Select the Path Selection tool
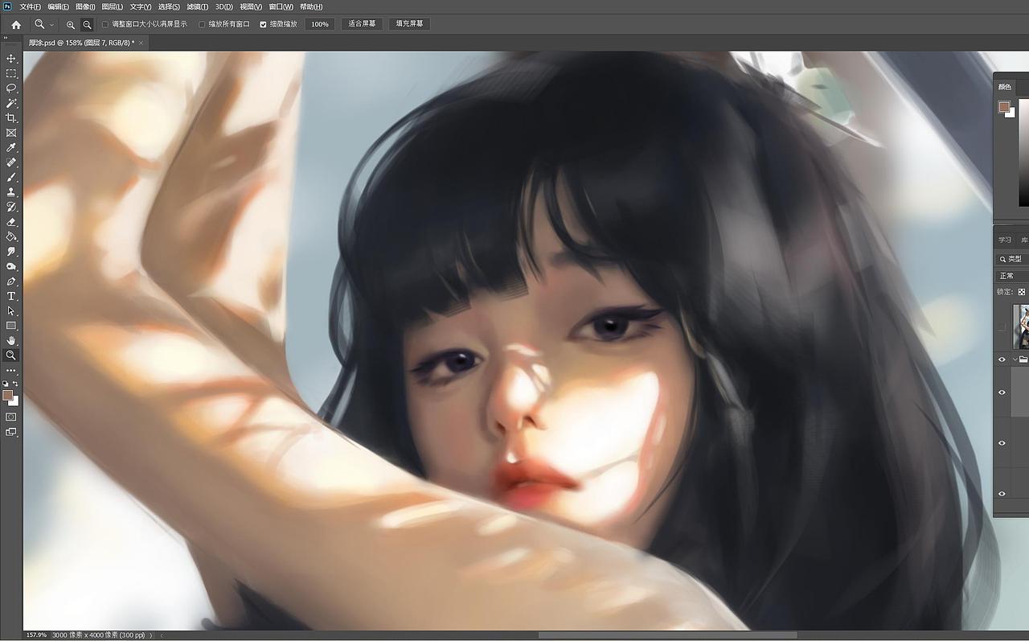The width and height of the screenshot is (1029, 641). [x=11, y=310]
